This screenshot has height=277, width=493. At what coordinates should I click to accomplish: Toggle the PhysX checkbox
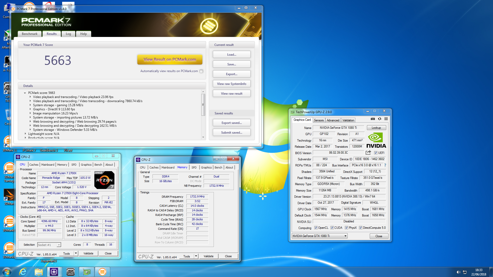346,228
